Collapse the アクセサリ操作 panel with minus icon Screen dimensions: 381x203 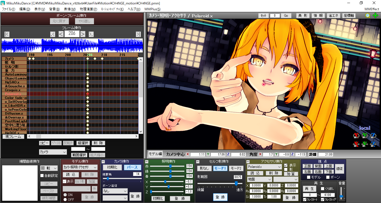click(x=248, y=161)
